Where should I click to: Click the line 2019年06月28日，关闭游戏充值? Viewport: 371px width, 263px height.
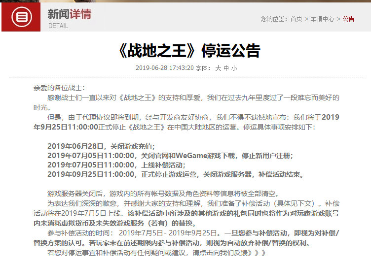point(101,146)
